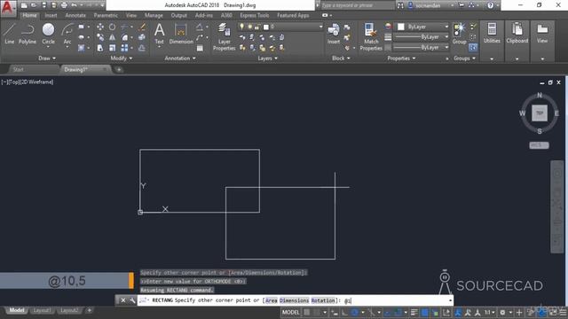Toggle grid display in status bar
568x319 pixels.
[x=307, y=313]
